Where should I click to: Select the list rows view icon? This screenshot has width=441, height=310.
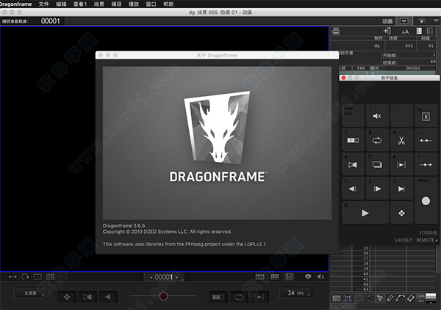click(430, 31)
